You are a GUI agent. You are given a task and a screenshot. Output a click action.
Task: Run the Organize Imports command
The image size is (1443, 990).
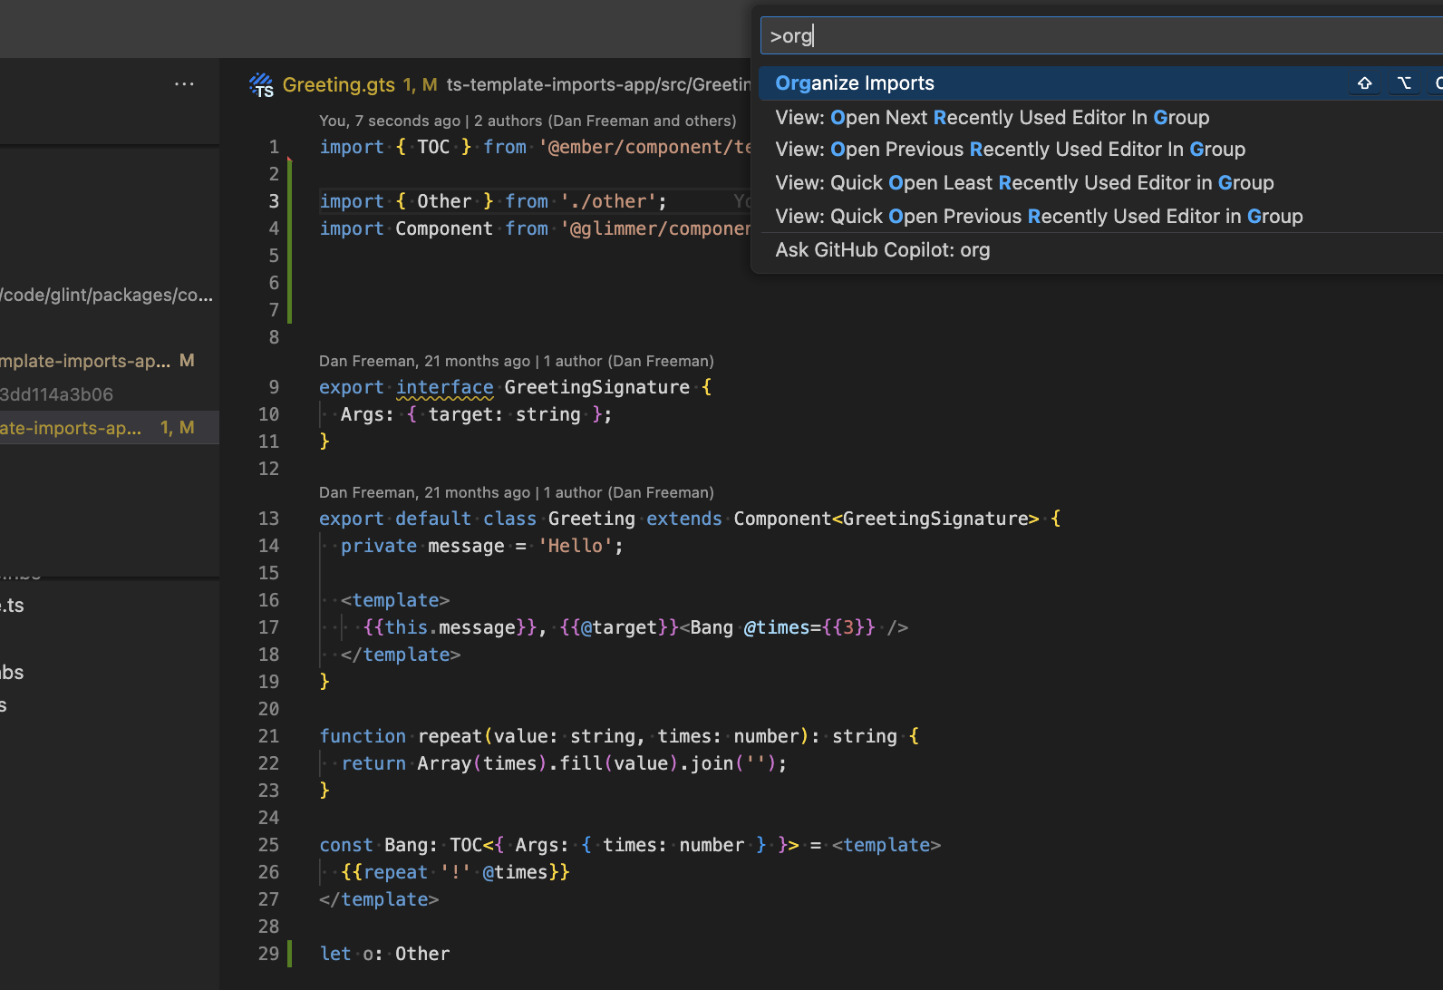point(855,83)
